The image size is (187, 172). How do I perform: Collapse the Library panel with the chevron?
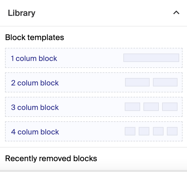(x=176, y=13)
